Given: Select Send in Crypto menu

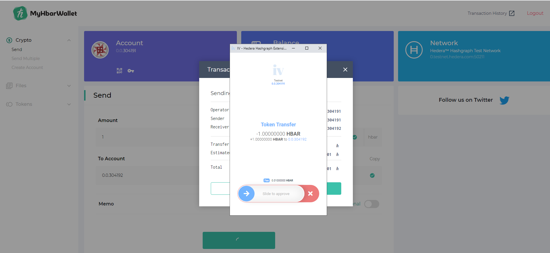Looking at the screenshot, I should click(17, 50).
